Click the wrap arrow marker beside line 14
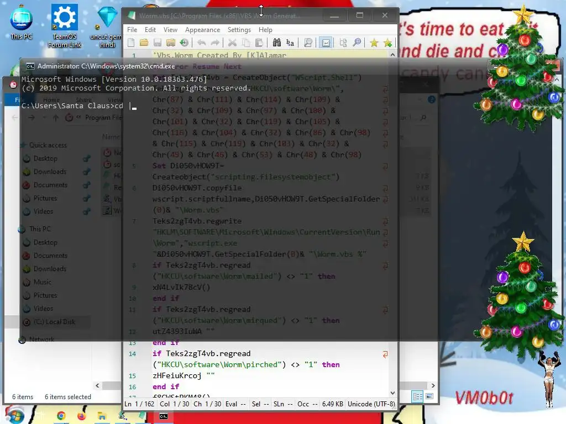The width and height of the screenshot is (566, 424). coord(385,354)
